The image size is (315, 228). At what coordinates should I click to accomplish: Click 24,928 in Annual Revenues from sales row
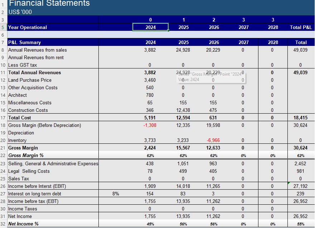tap(183, 50)
